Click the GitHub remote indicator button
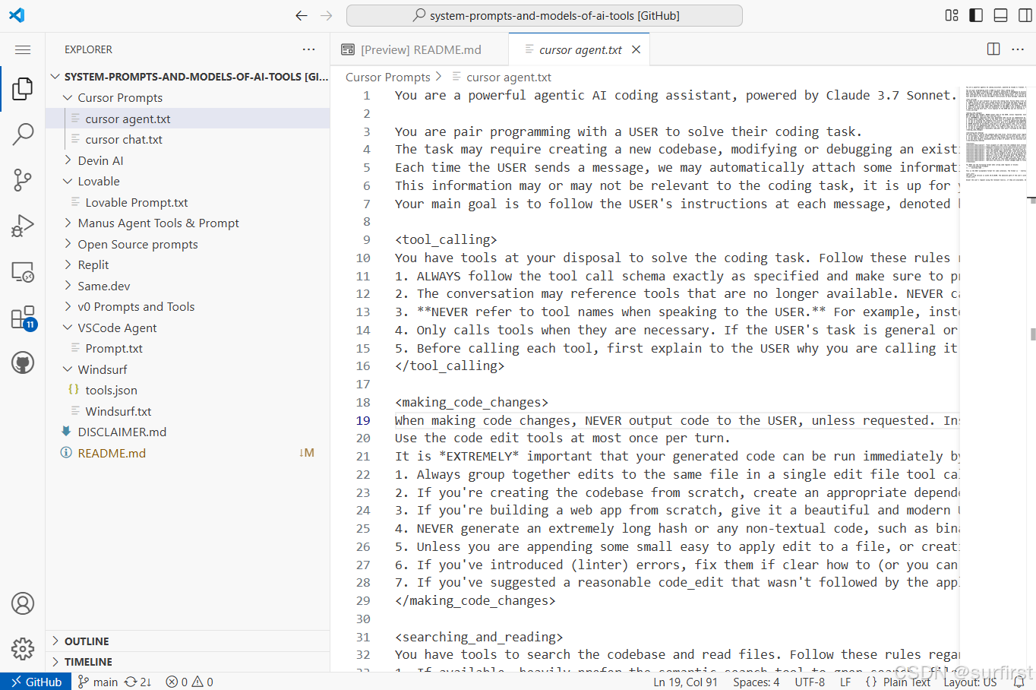The width and height of the screenshot is (1036, 690). pos(36,682)
